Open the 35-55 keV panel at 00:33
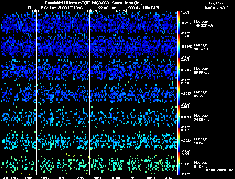The height and width of the screenshot is (179, 235). (98, 93)
